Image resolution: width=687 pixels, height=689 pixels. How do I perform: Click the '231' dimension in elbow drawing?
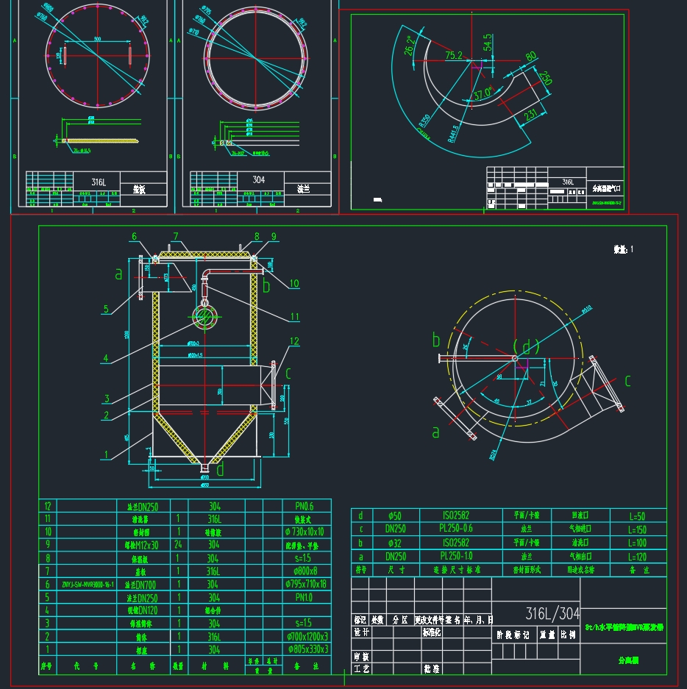531,114
